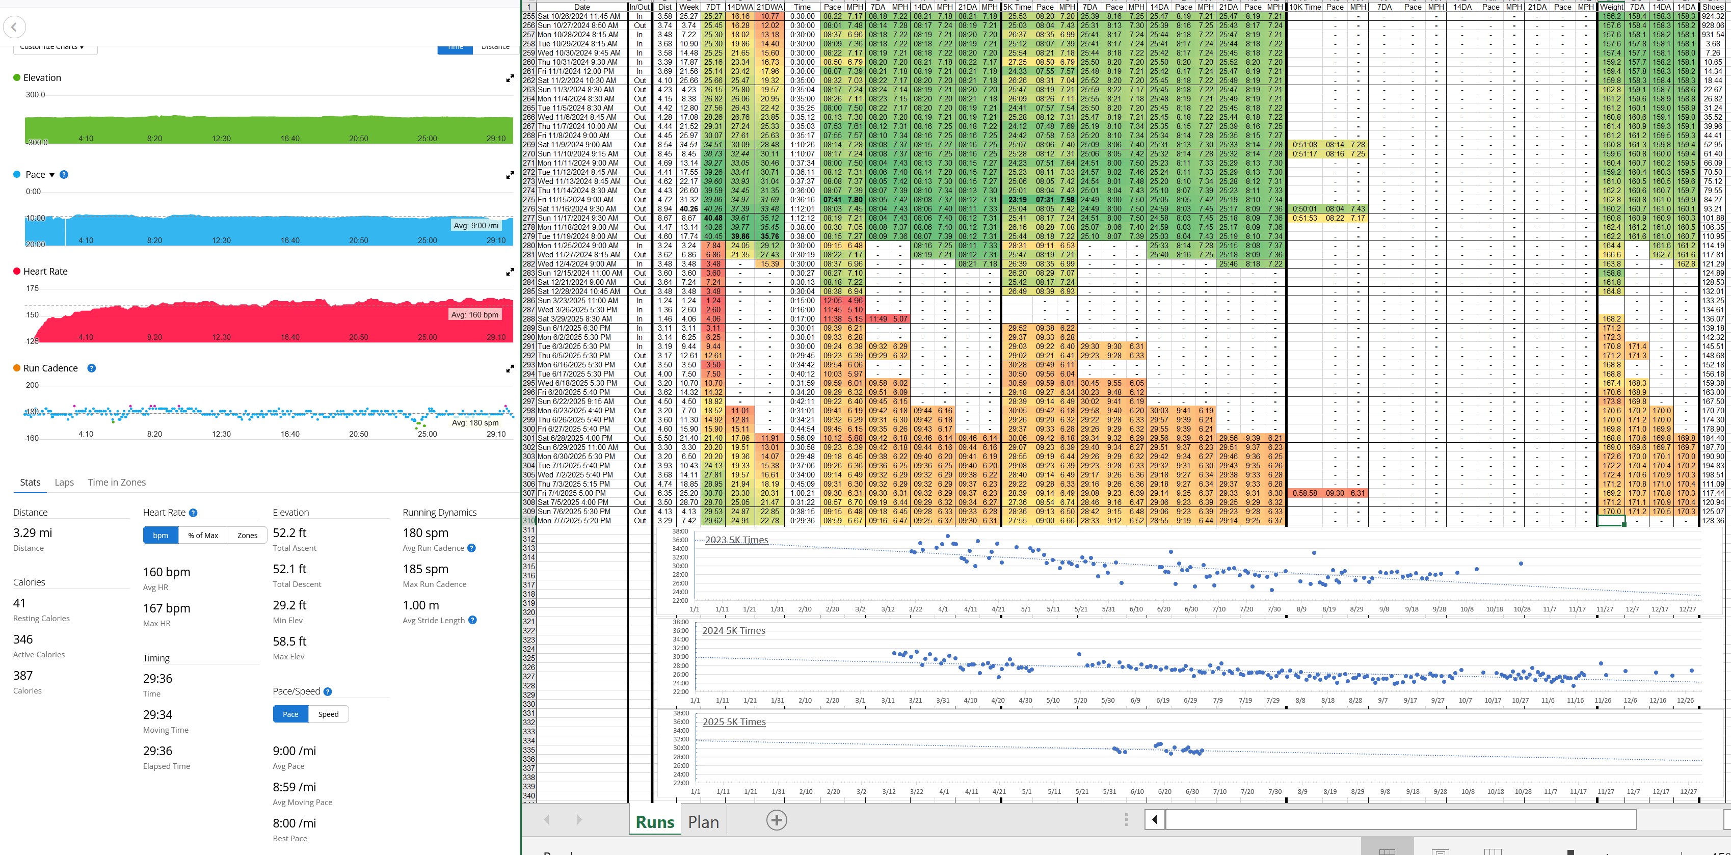
Task: Select row header 310
Action: point(529,520)
